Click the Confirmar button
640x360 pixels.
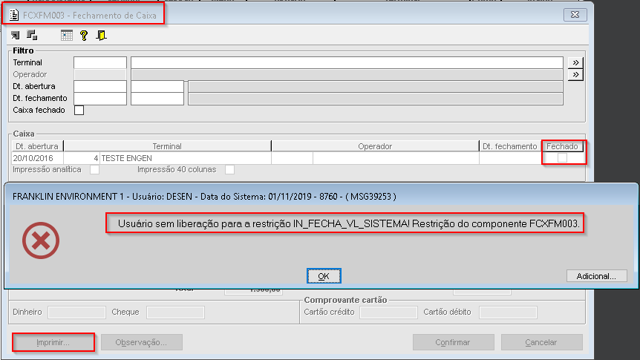tap(453, 342)
